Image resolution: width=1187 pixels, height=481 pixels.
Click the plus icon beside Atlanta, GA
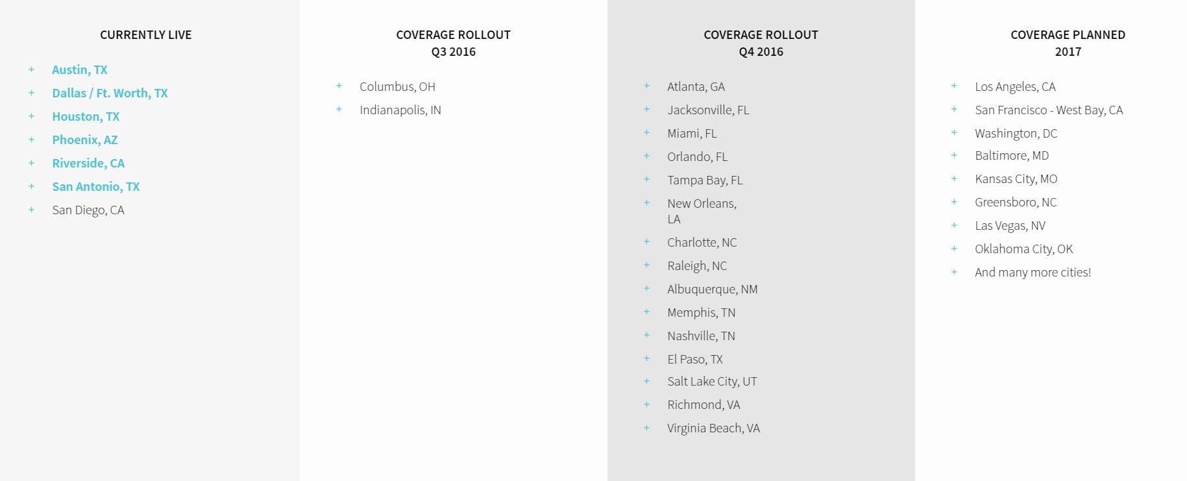pos(646,86)
